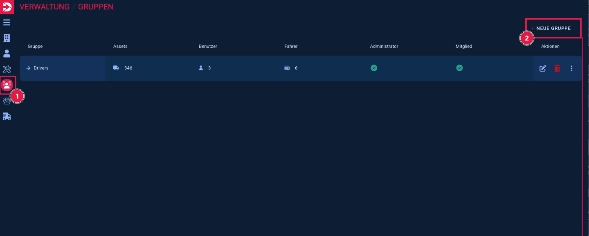
Task: Toggle the Mitglied checkmark for Drivers
Action: 459,68
